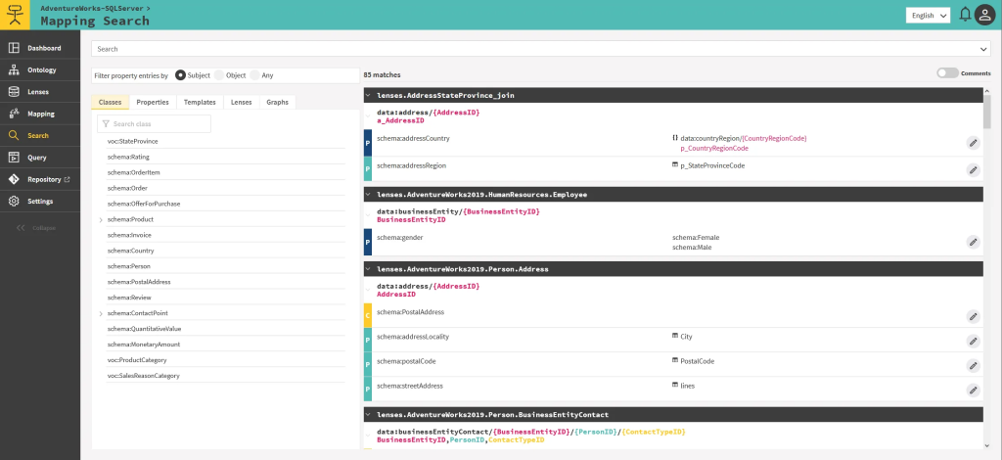The width and height of the screenshot is (1002, 460).
Task: Click the application logo icon
Action: pos(15,14)
